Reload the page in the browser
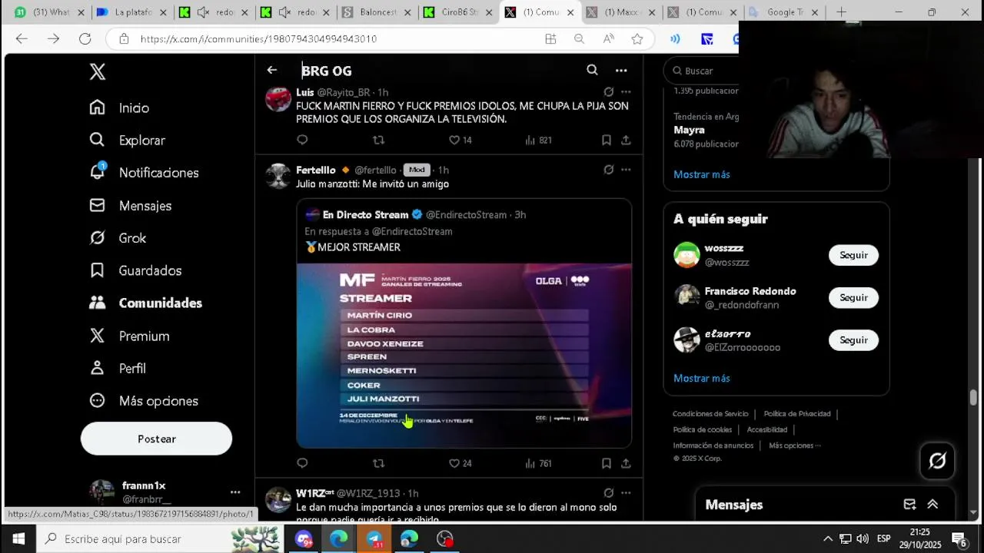This screenshot has width=984, height=553. tap(85, 38)
